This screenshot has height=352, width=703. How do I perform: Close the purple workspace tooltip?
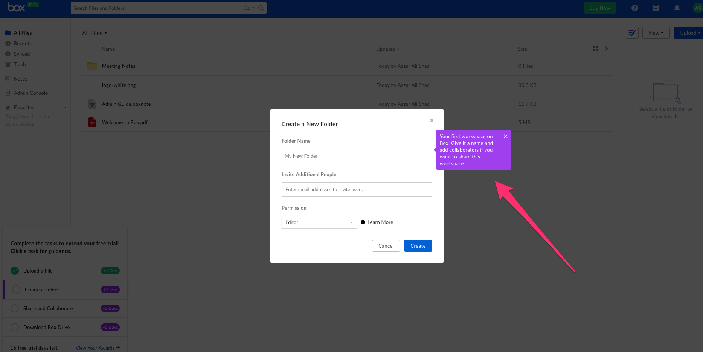click(x=505, y=136)
